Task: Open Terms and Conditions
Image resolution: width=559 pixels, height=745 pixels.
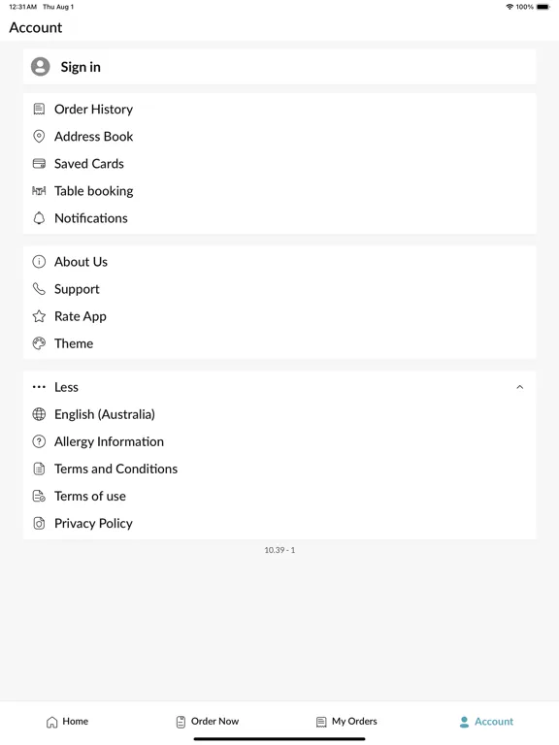Action: (x=279, y=469)
